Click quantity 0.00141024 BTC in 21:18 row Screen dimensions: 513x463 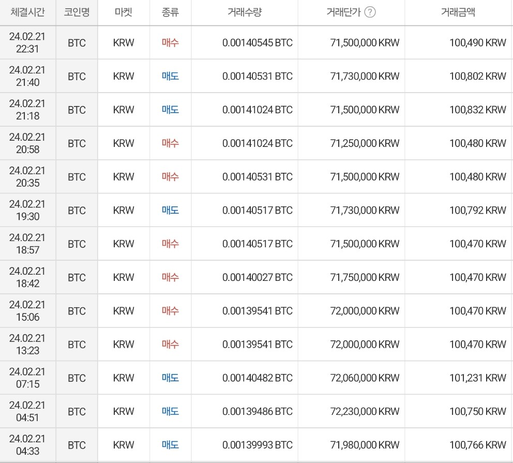coord(257,110)
